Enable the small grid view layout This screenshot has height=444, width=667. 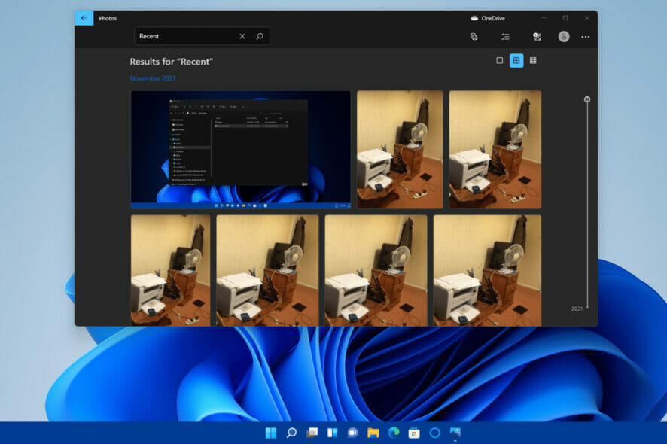[533, 60]
